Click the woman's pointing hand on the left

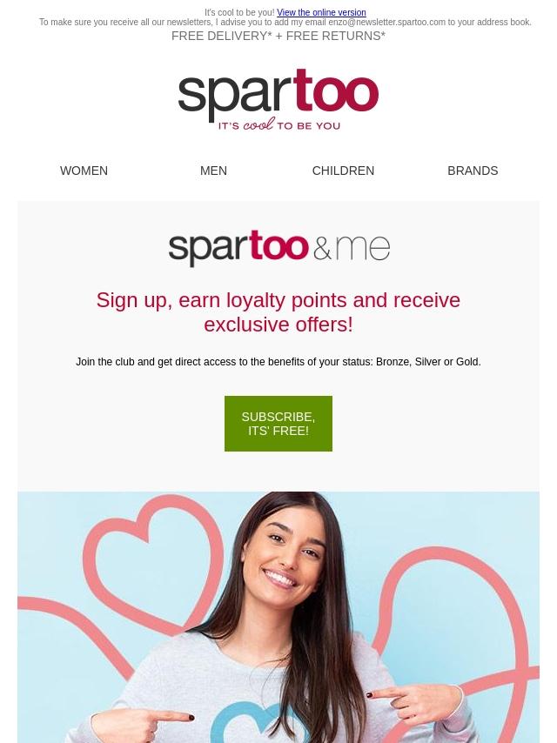point(142,724)
